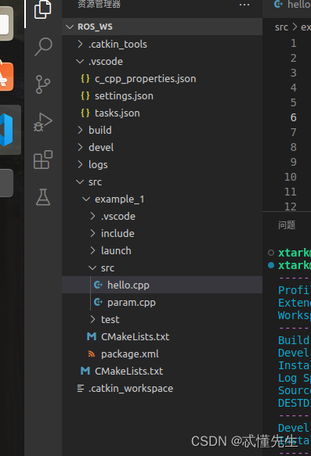Viewport: 311px width, 456px height.
Task: Open the Extensions view
Action: point(43,160)
